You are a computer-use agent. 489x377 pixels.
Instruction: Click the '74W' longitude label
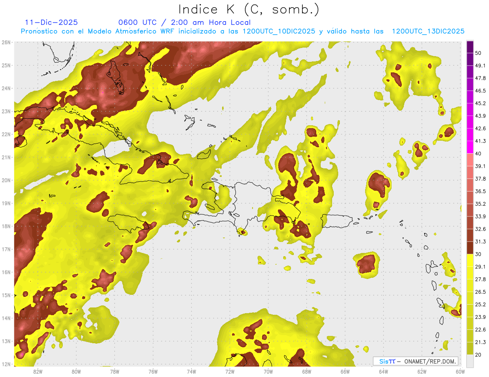pos(192,371)
